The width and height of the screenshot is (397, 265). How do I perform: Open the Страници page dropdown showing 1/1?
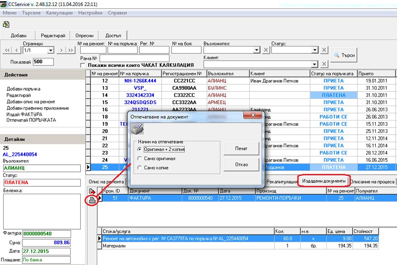point(51,50)
